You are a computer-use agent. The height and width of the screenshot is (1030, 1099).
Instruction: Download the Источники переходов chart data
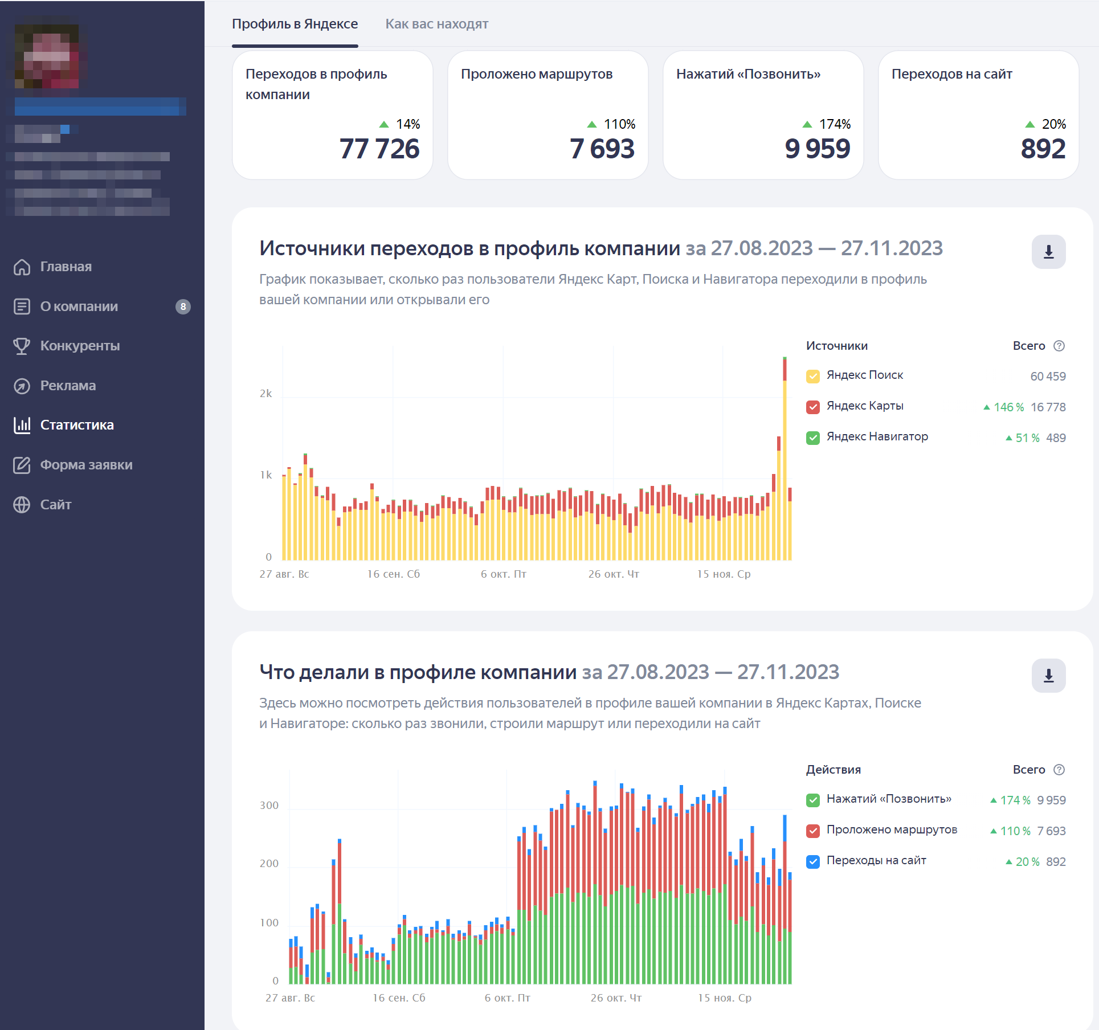1048,252
